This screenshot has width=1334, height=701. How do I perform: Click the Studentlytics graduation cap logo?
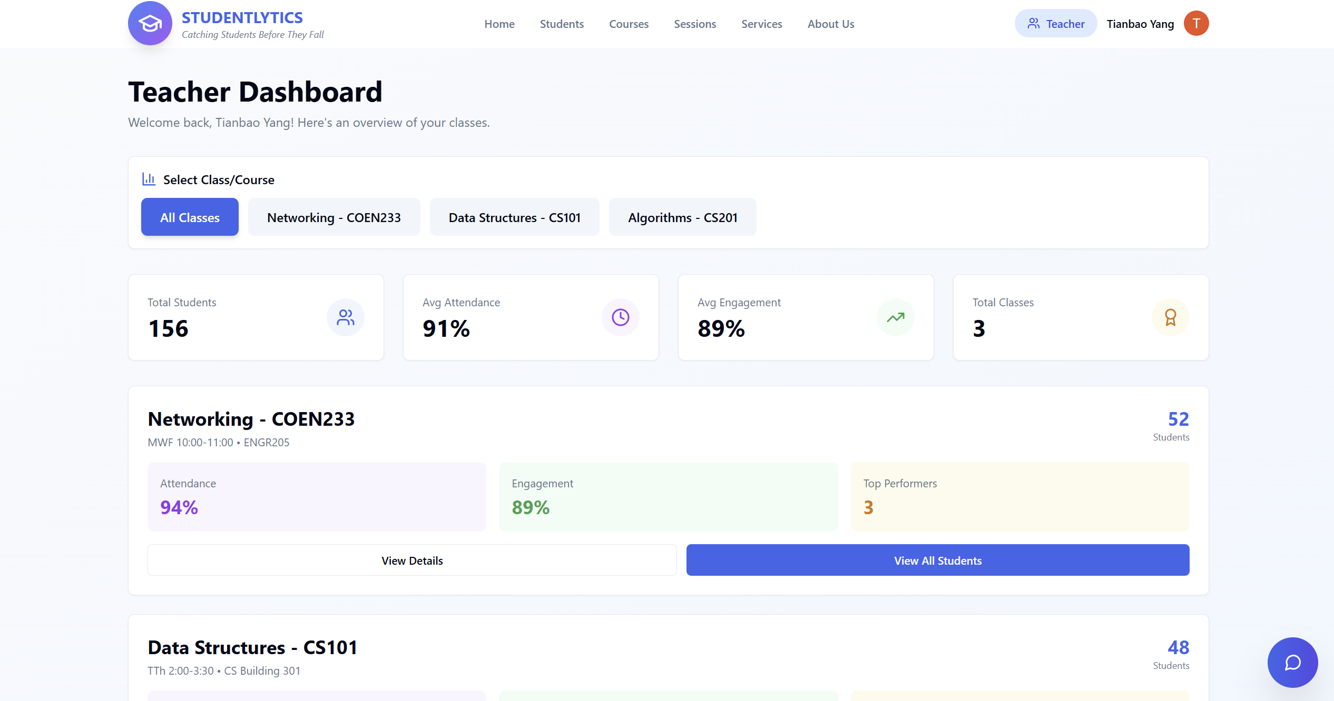[x=150, y=23]
